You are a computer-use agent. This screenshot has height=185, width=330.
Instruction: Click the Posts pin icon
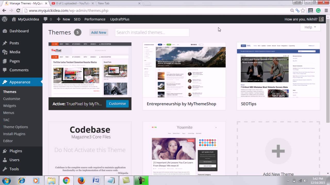[5, 43]
